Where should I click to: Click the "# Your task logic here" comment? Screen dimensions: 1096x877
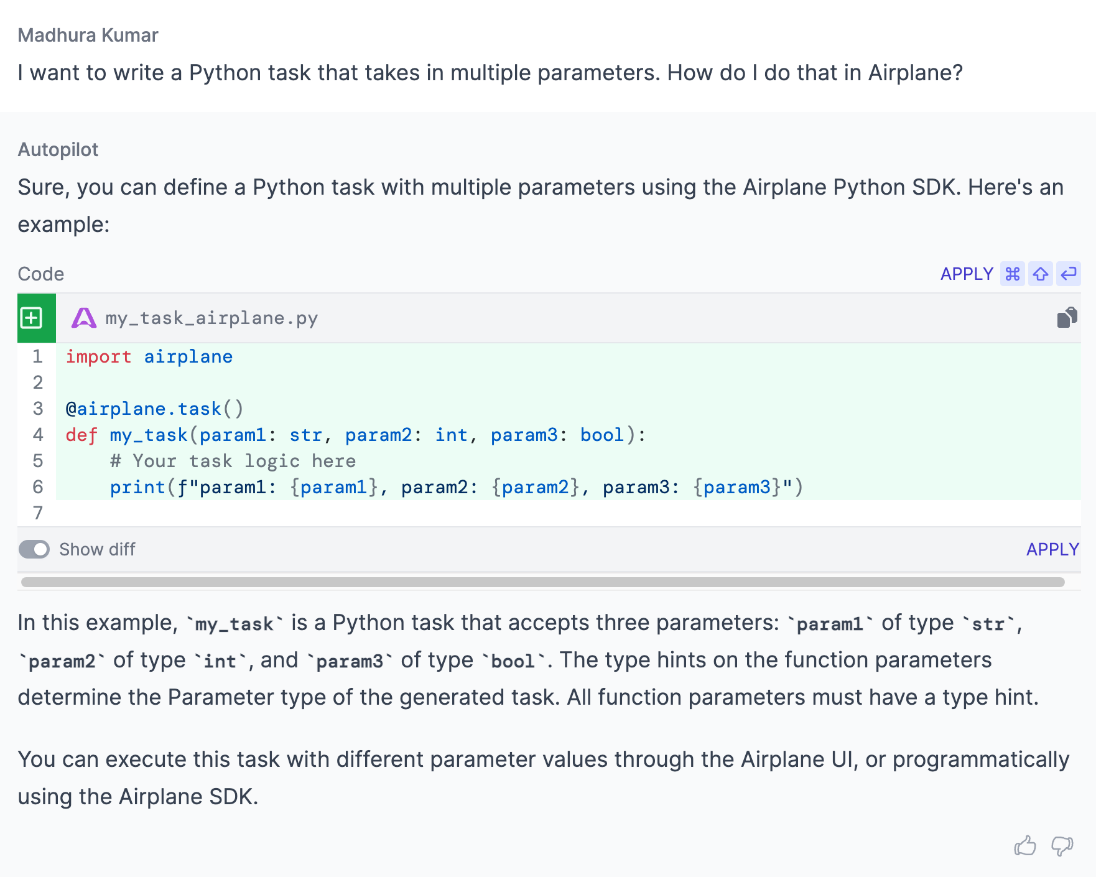(233, 461)
